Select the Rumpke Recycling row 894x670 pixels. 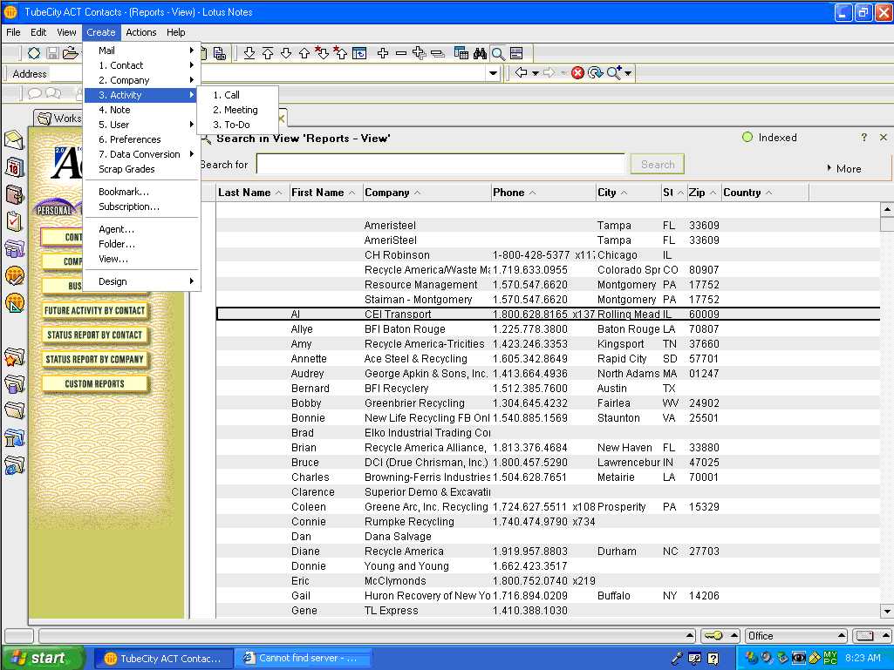pos(548,521)
